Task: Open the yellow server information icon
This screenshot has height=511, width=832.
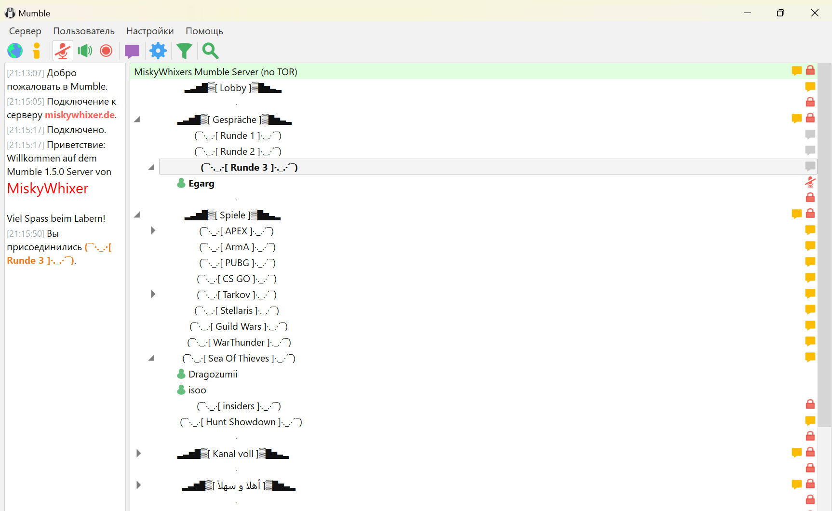Action: [37, 51]
